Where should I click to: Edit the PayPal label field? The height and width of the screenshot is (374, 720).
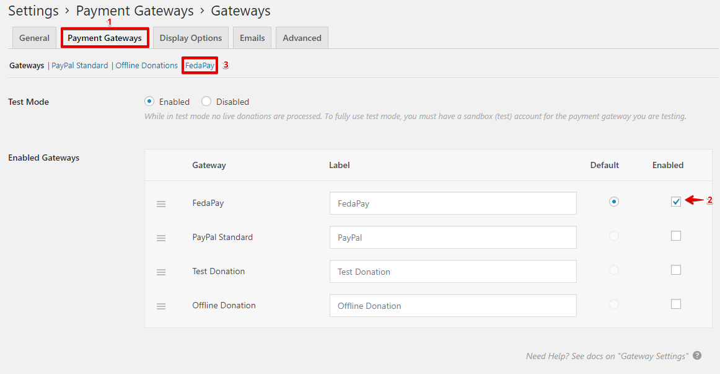point(453,237)
